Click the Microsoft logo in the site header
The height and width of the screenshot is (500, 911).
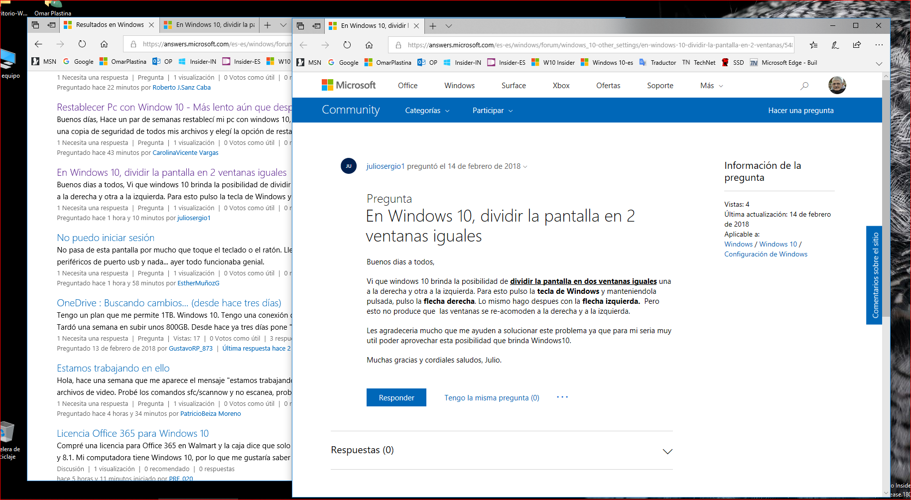coord(349,85)
